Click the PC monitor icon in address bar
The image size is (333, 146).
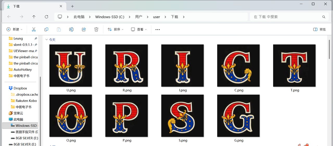60,17
